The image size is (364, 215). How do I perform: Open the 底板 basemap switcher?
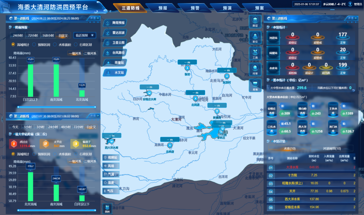(255, 85)
